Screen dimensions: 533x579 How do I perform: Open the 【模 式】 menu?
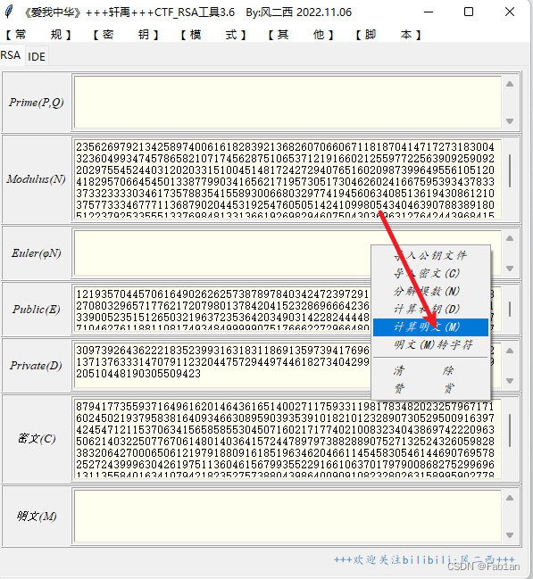click(x=213, y=35)
